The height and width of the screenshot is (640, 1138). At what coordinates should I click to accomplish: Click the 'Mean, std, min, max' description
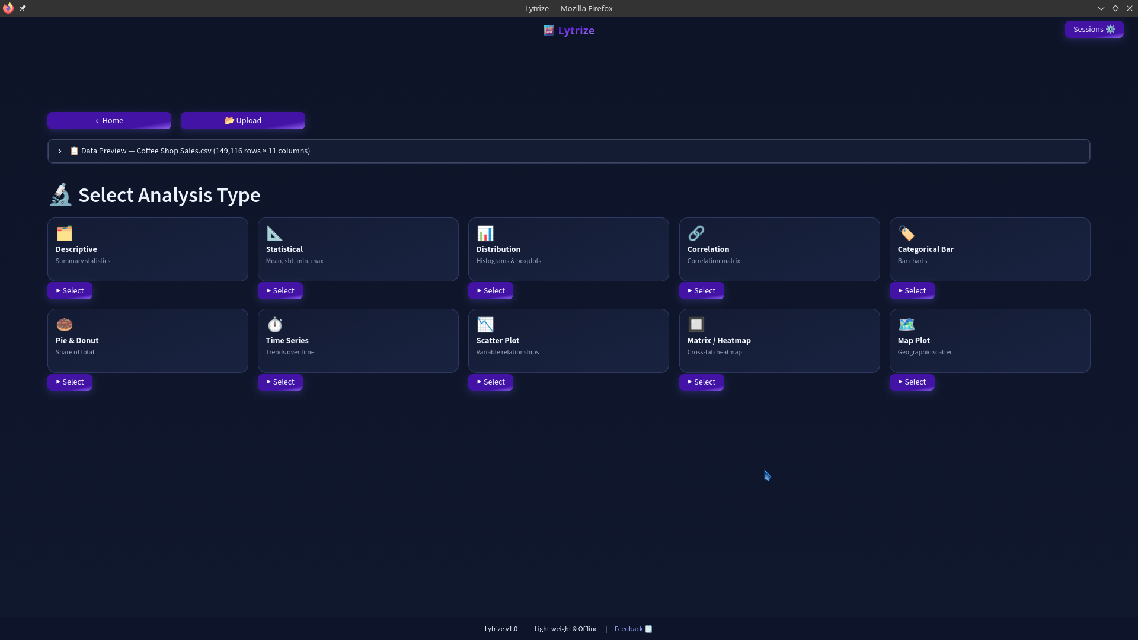click(x=295, y=261)
